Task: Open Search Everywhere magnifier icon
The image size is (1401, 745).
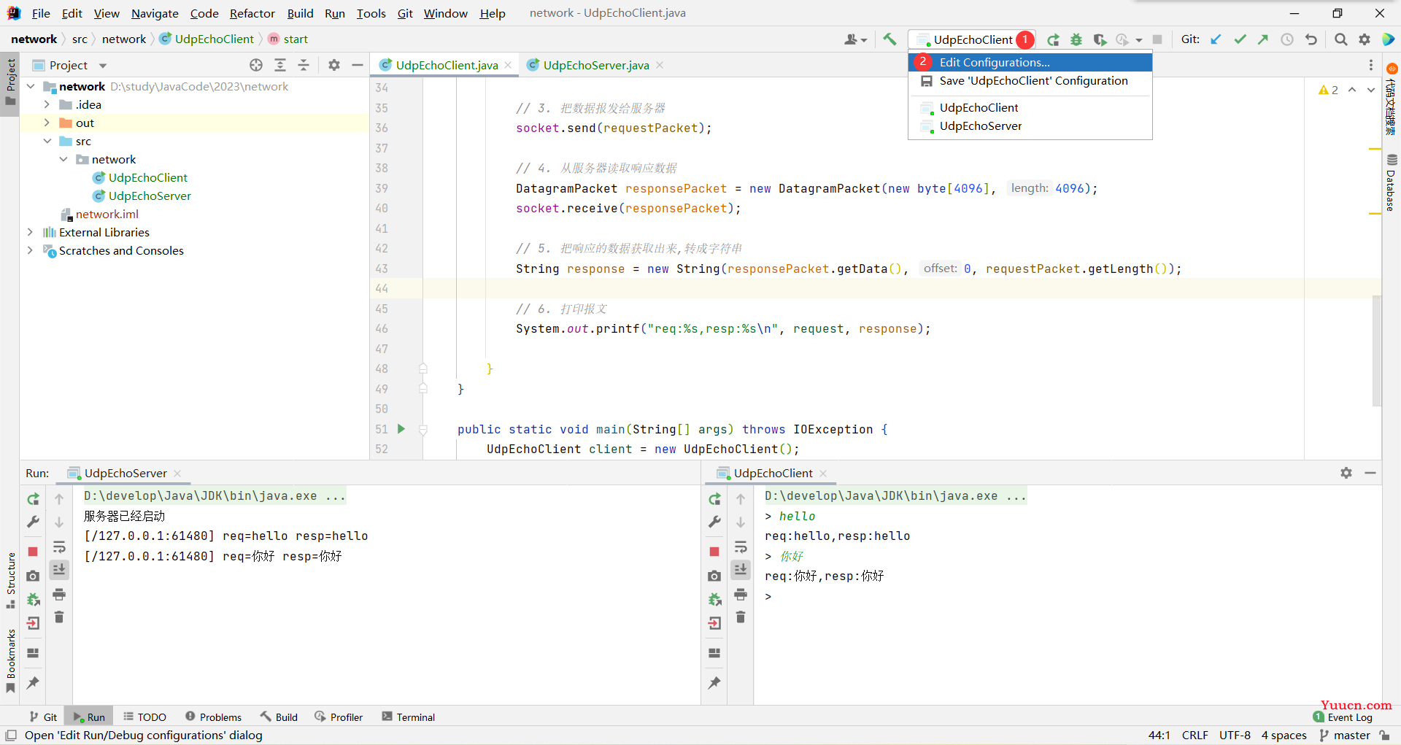Action: pyautogui.click(x=1340, y=39)
